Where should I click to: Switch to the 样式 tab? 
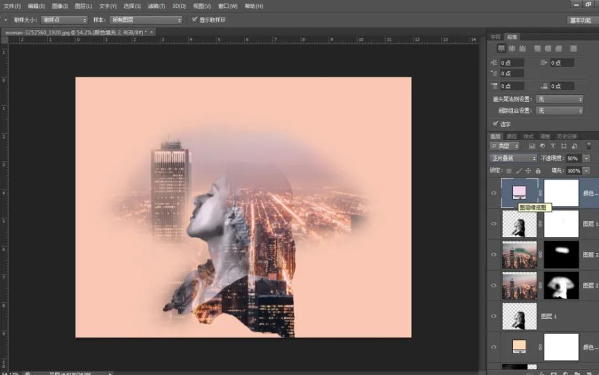[x=529, y=136]
